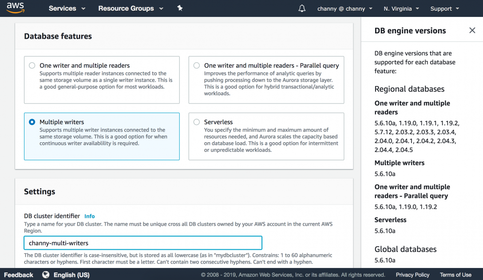This screenshot has width=483, height=280.
Task: Open the N. Virginia region selector
Action: tap(400, 8)
